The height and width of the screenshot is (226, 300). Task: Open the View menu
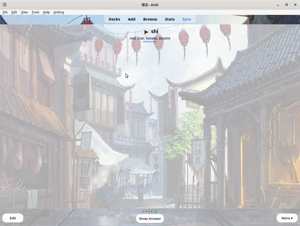(x=24, y=12)
